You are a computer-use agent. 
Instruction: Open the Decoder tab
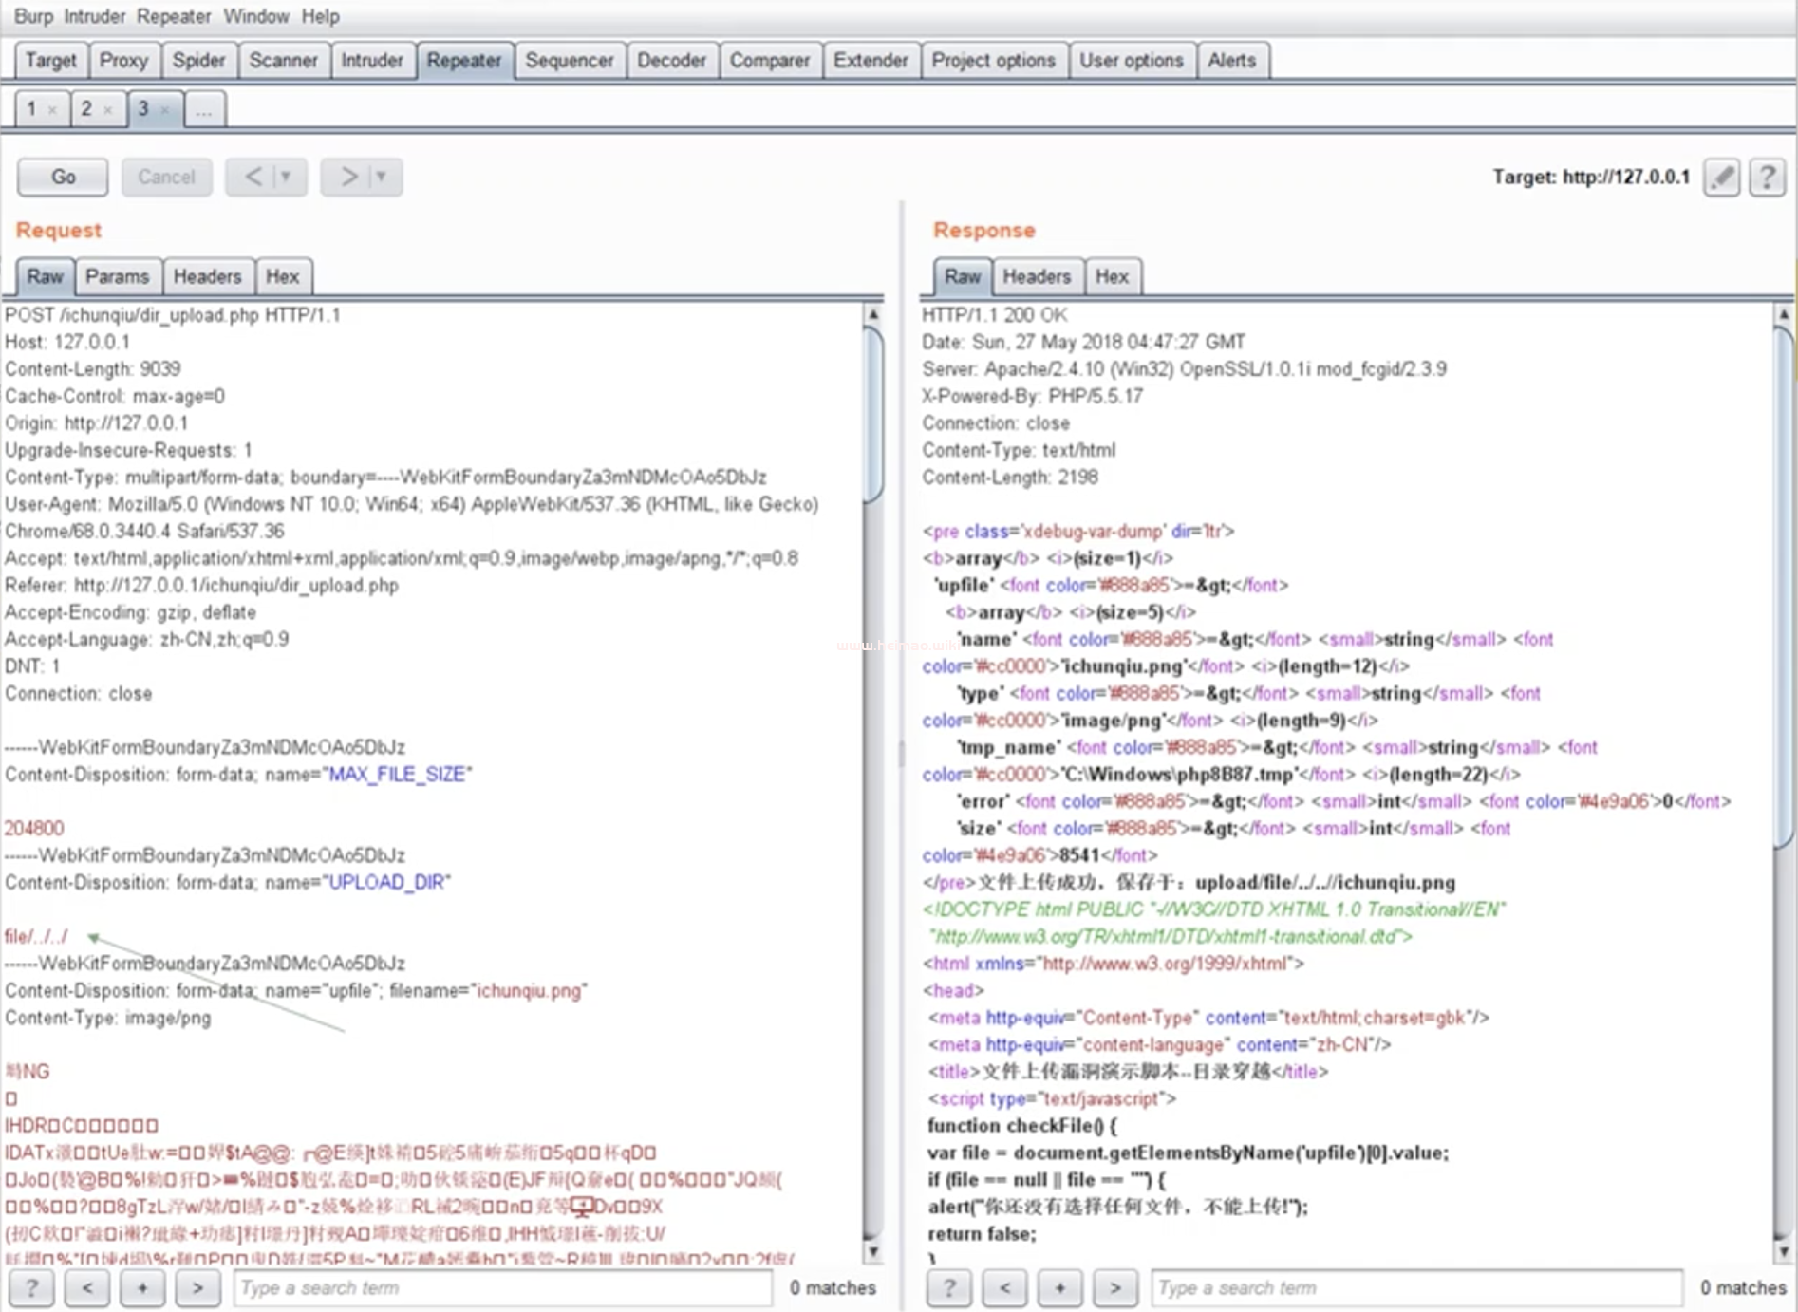coord(671,61)
